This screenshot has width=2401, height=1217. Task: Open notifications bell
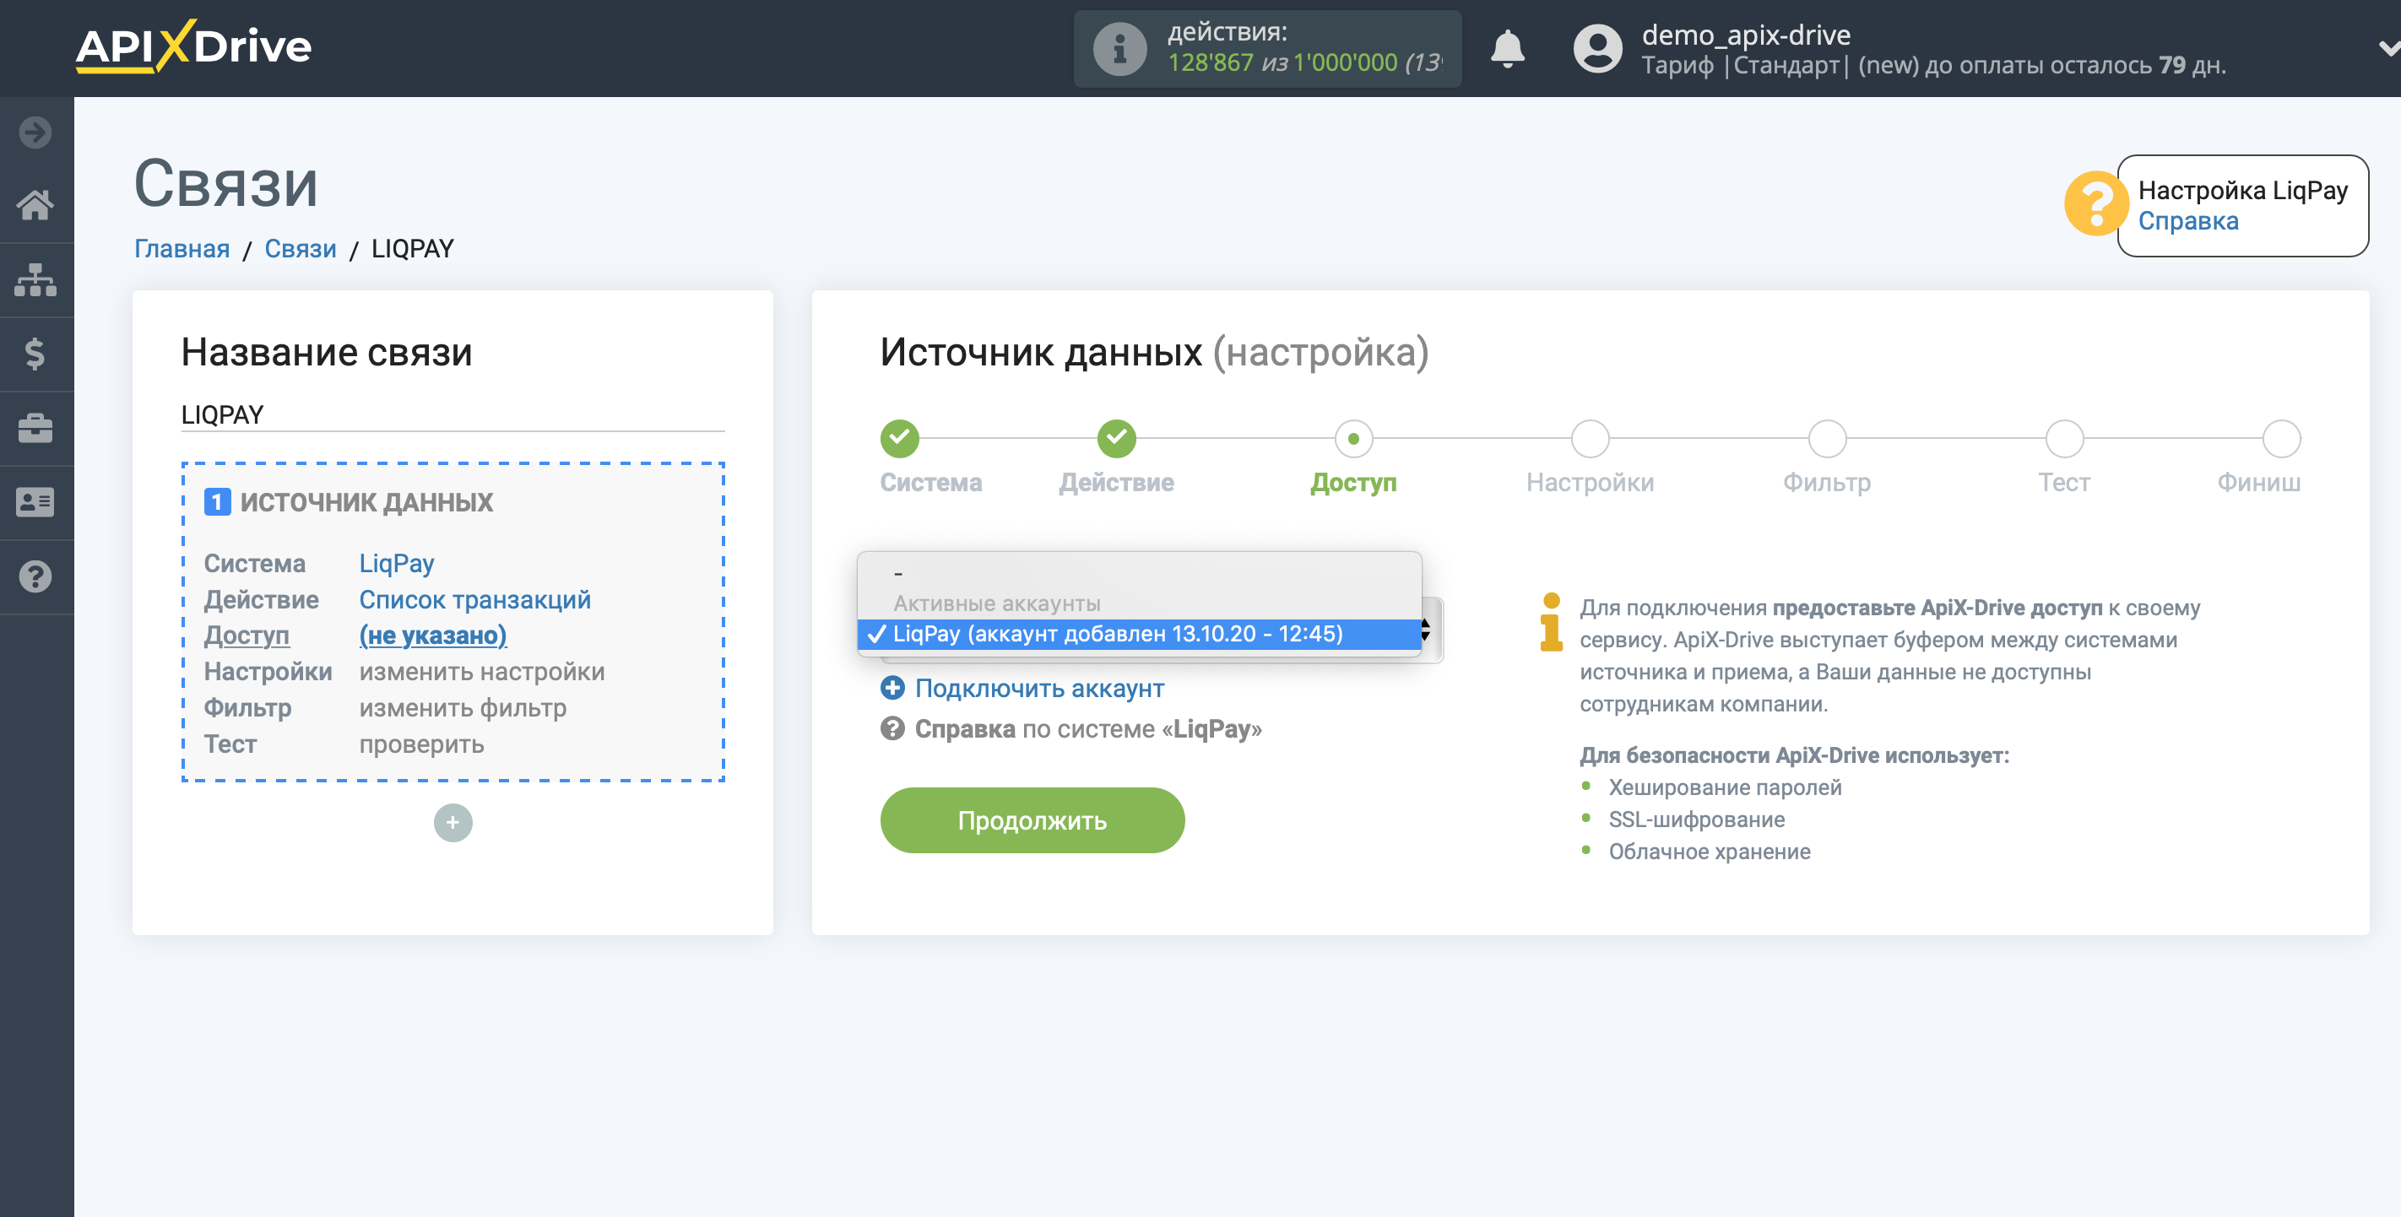pyautogui.click(x=1507, y=48)
